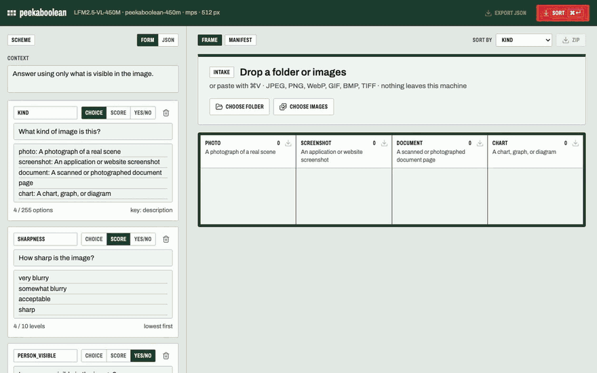The width and height of the screenshot is (597, 373).
Task: Switch scheme editor to JSON view
Action: click(x=168, y=40)
